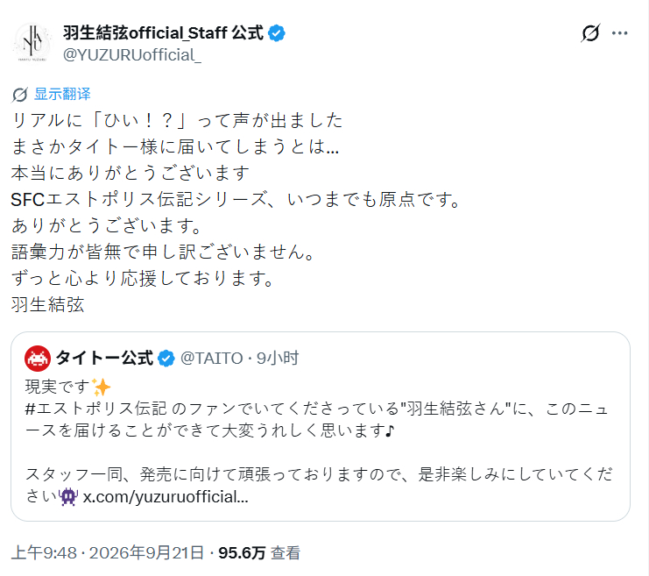
Task: Open the three-dot more options menu
Action: tap(619, 33)
